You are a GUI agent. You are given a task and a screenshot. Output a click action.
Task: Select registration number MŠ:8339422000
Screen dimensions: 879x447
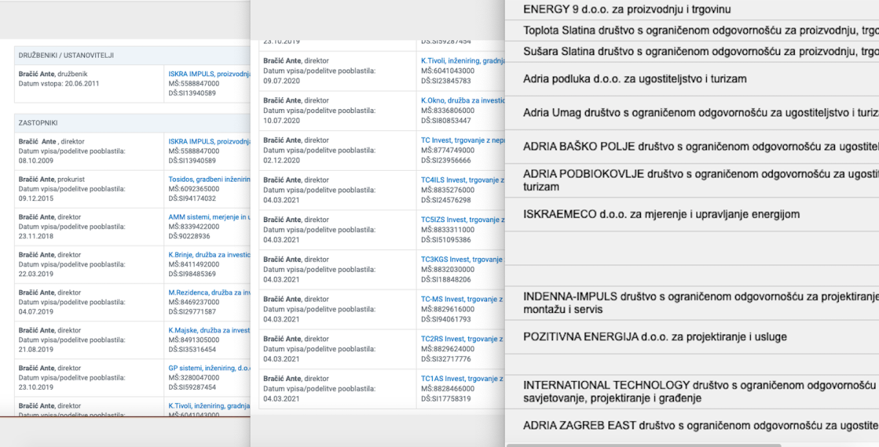(x=193, y=227)
